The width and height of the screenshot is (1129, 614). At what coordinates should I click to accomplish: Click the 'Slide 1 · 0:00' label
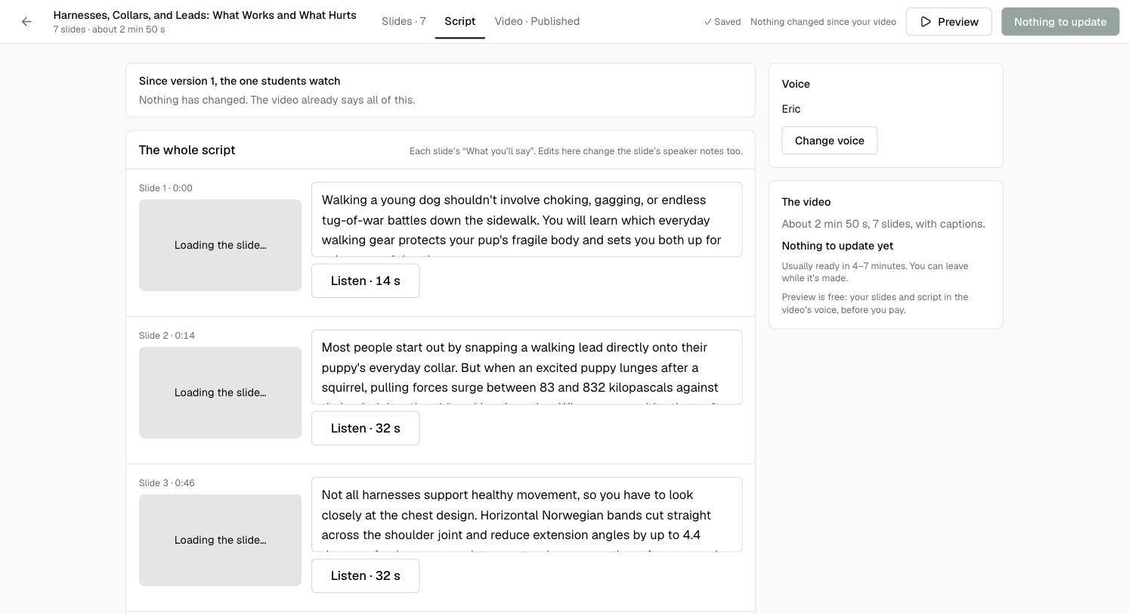[165, 188]
